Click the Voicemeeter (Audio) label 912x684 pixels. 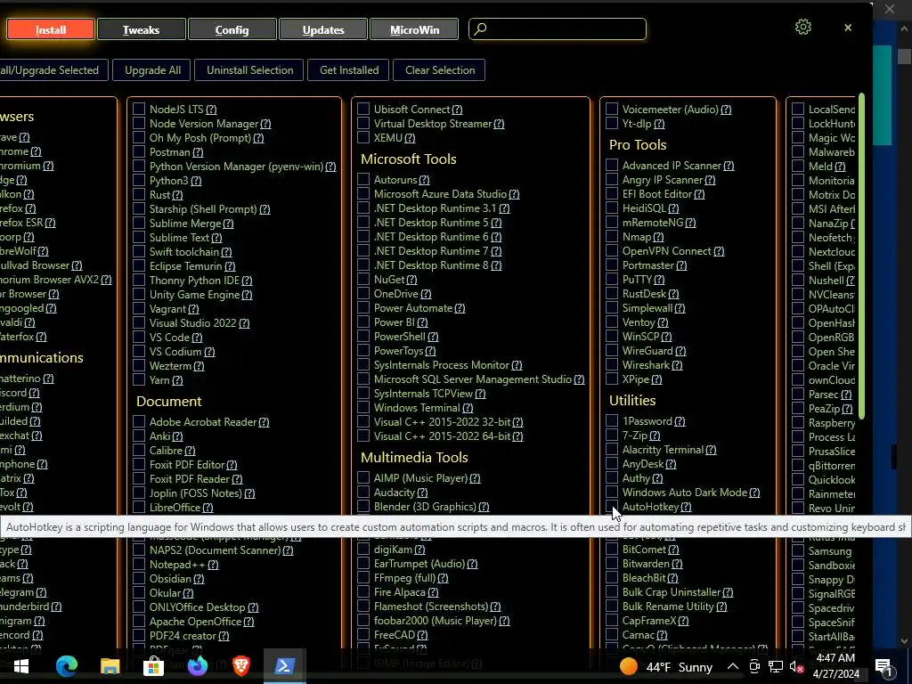671,109
